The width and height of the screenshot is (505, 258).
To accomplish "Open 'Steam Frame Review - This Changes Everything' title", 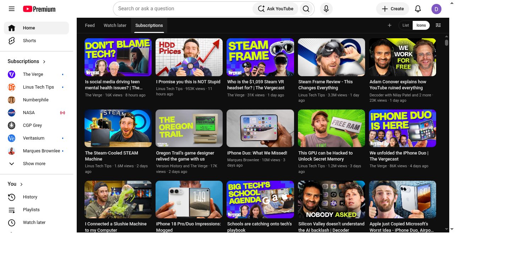I will pos(326,85).
